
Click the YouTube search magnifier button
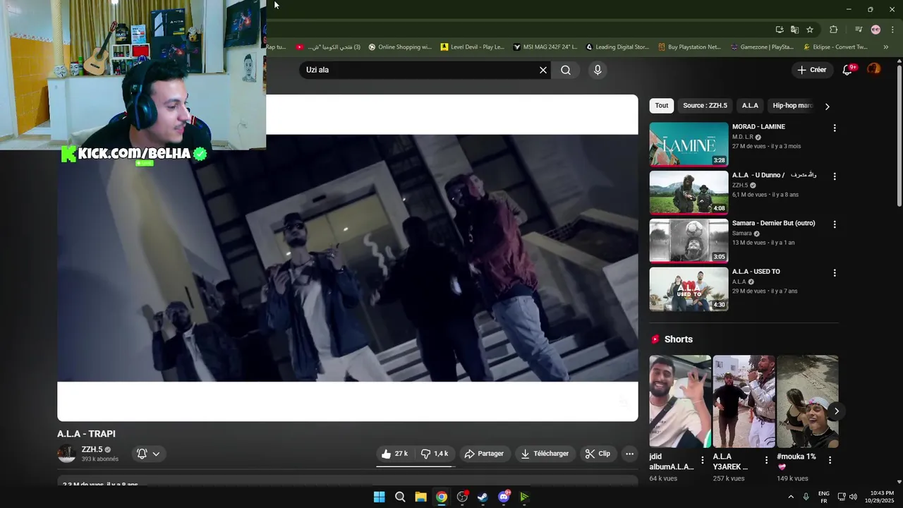pyautogui.click(x=566, y=70)
